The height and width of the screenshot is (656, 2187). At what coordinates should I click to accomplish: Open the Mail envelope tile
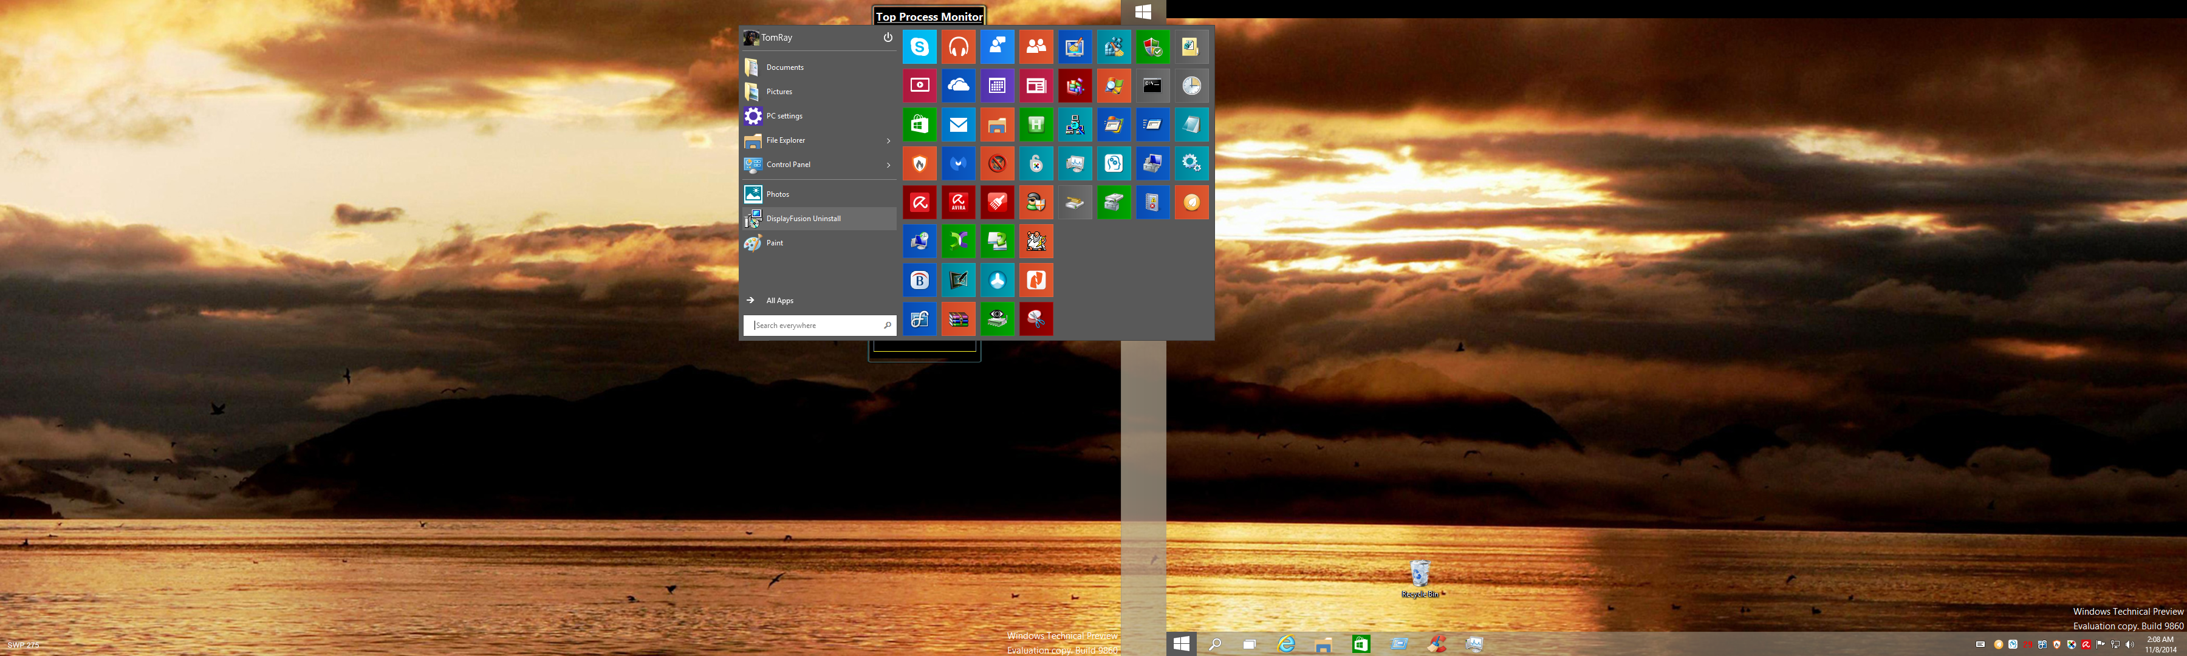click(959, 125)
